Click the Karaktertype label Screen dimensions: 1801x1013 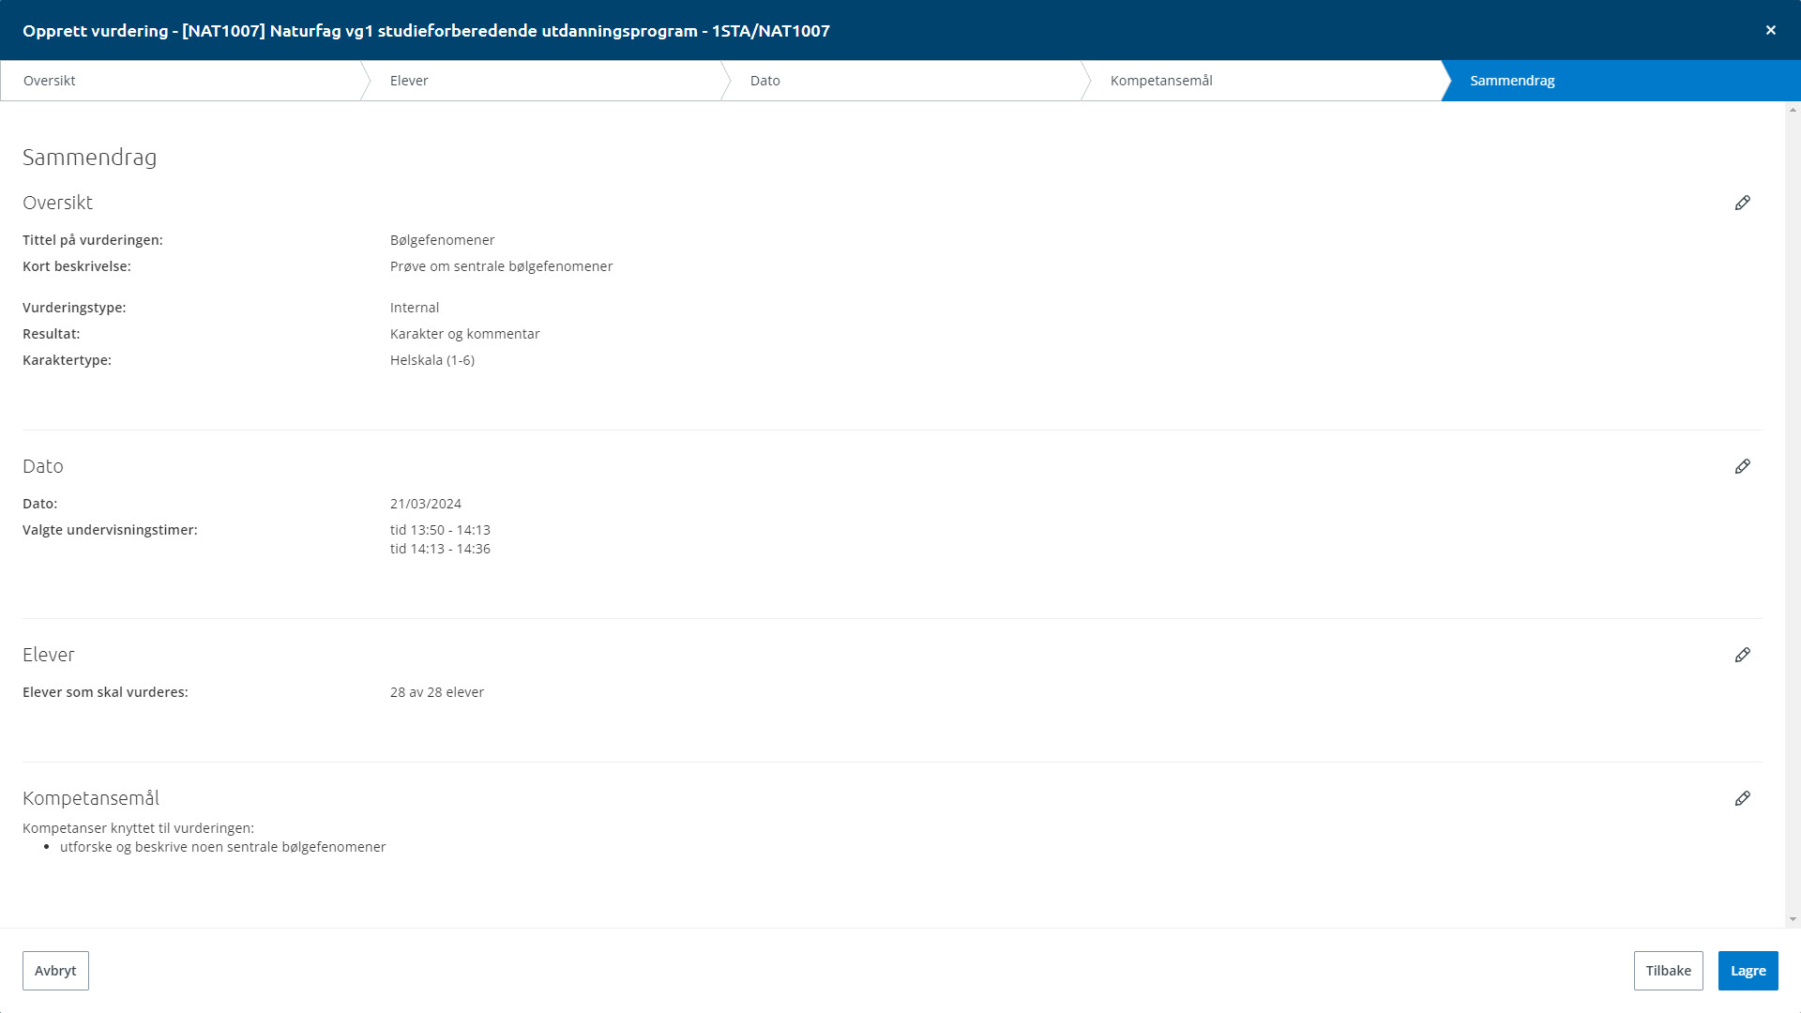pyautogui.click(x=67, y=360)
